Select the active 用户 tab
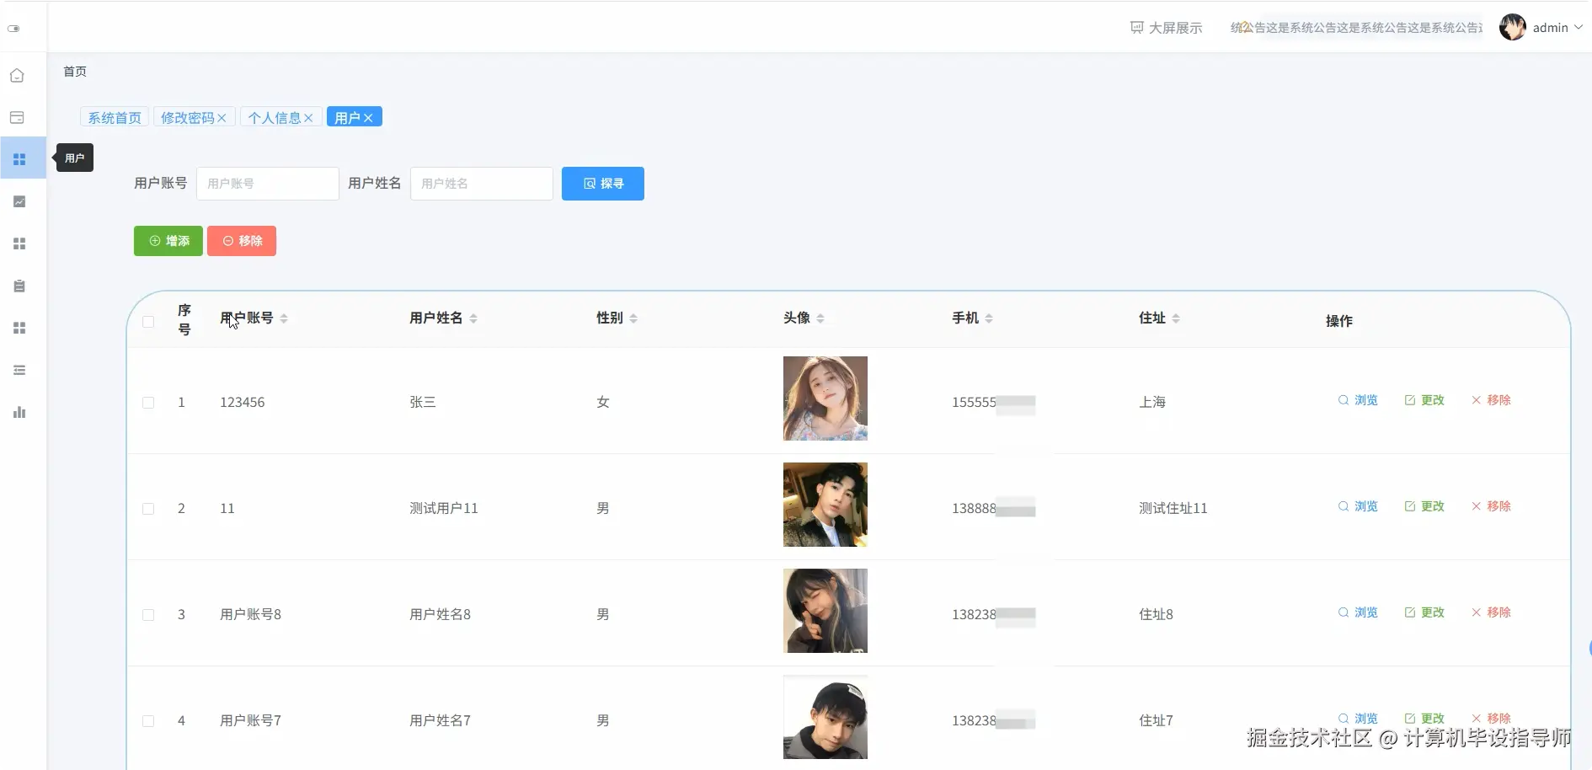The height and width of the screenshot is (770, 1592). pos(347,118)
